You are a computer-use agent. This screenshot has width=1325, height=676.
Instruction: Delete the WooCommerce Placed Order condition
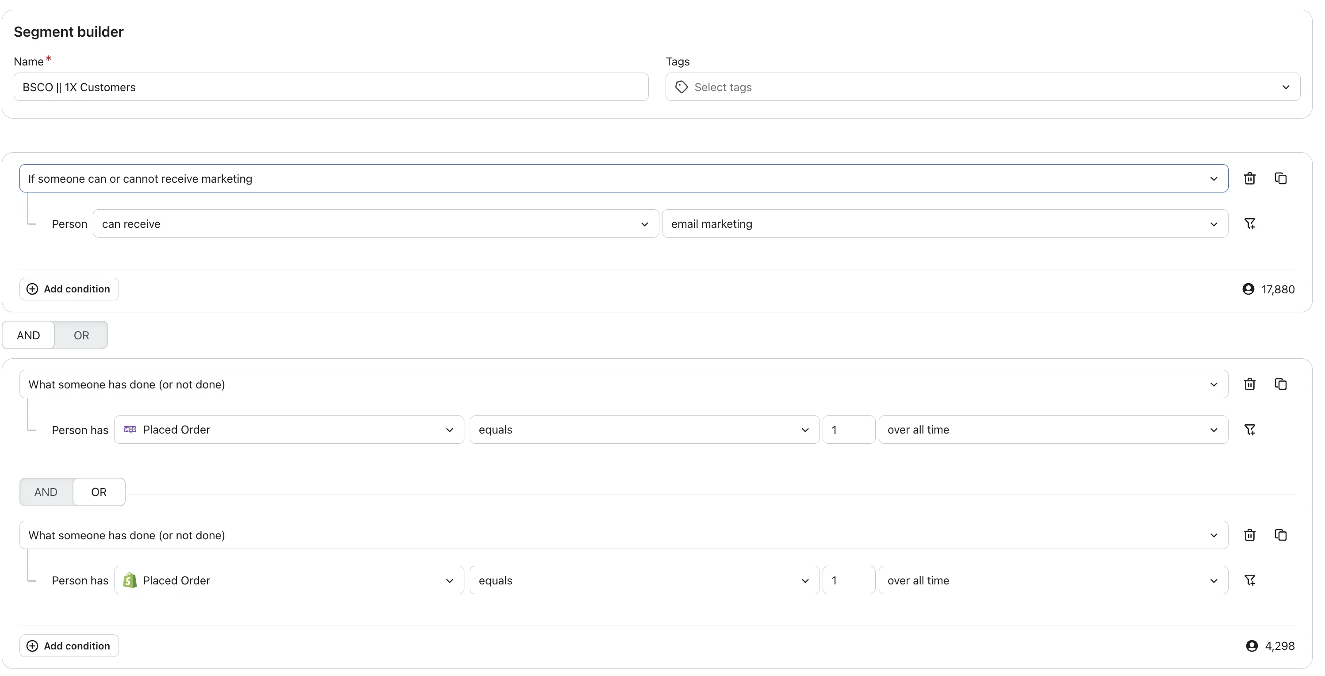point(1249,384)
